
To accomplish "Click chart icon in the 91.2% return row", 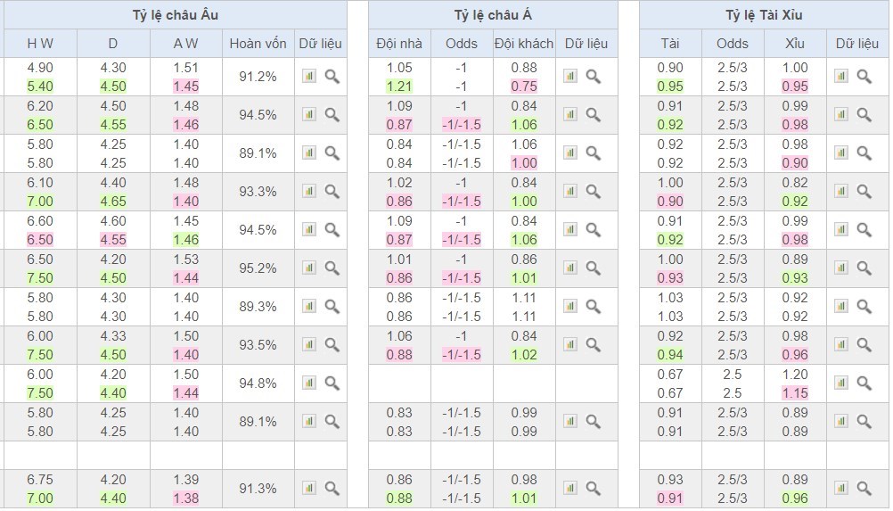I will [x=308, y=77].
